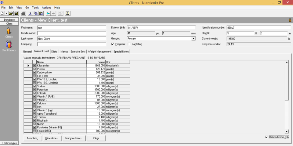Click the Date of birth field
Screen dimensions: 293x146
[161, 28]
